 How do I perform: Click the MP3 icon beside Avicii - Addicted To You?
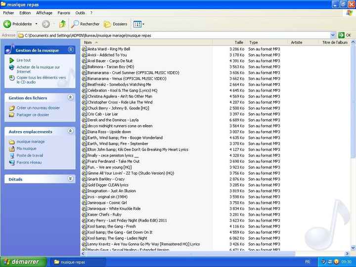coord(84,55)
